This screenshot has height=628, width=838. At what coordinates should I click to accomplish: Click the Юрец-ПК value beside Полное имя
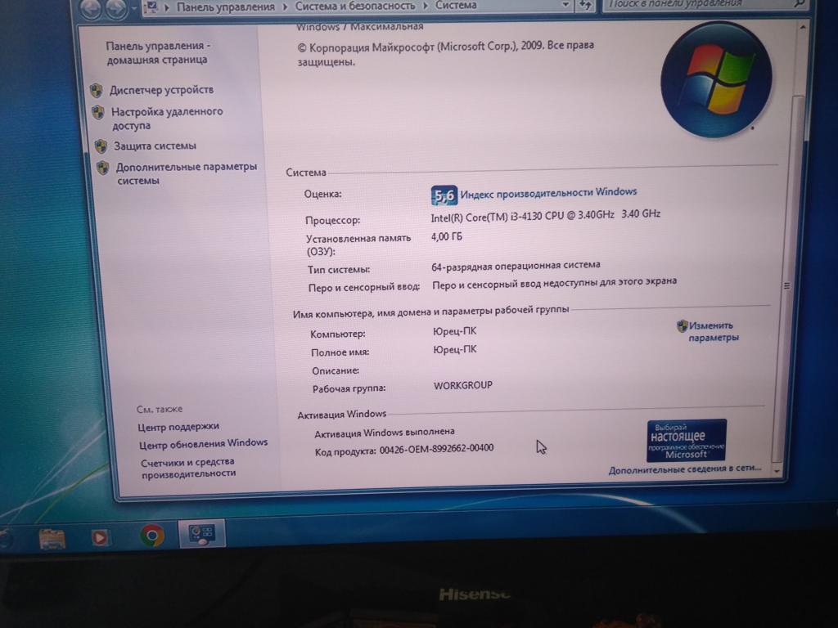pos(454,349)
